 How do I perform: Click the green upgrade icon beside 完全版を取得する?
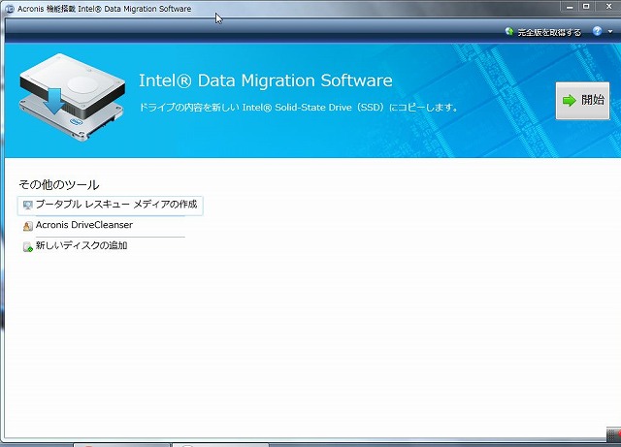point(509,31)
